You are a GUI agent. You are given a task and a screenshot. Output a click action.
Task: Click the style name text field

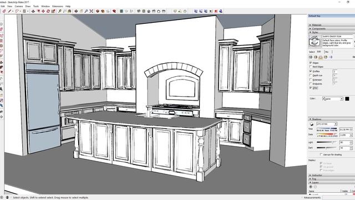pyautogui.click(x=337, y=36)
